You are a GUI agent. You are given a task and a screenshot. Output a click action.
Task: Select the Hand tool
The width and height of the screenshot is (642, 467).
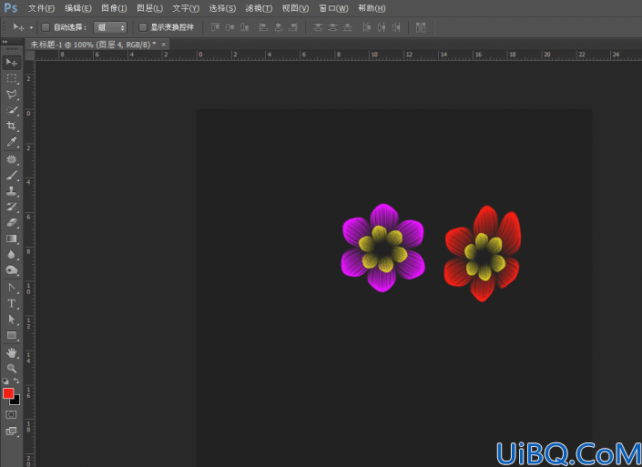[12, 353]
